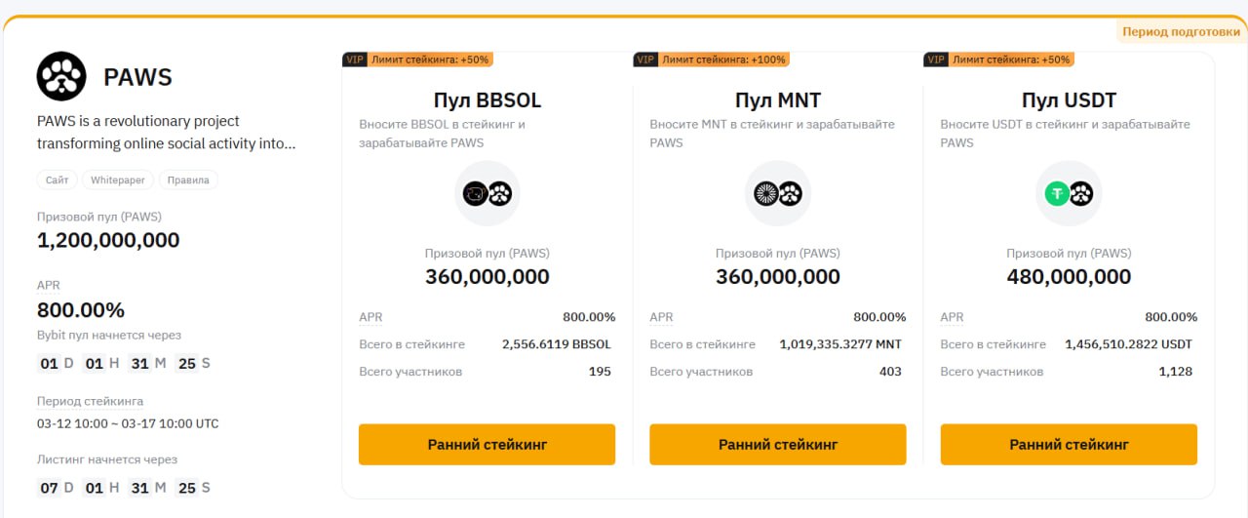Click the PAWS project title text
The width and height of the screenshot is (1248, 518).
tap(137, 77)
